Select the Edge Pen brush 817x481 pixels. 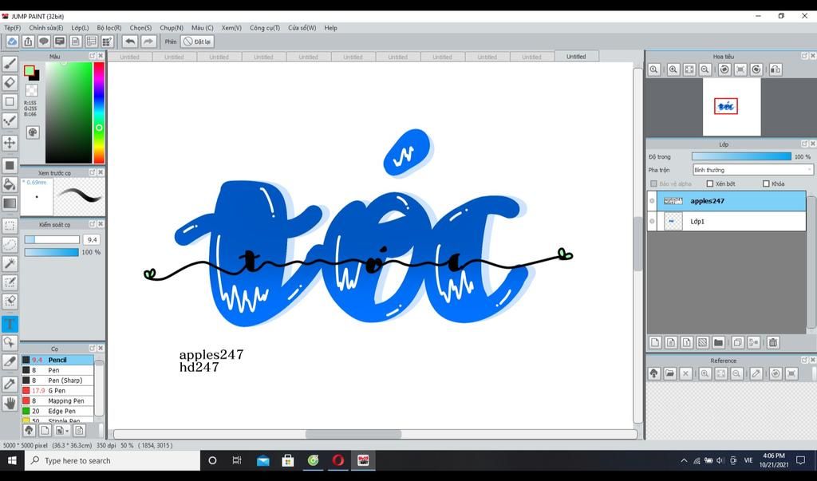click(x=57, y=411)
